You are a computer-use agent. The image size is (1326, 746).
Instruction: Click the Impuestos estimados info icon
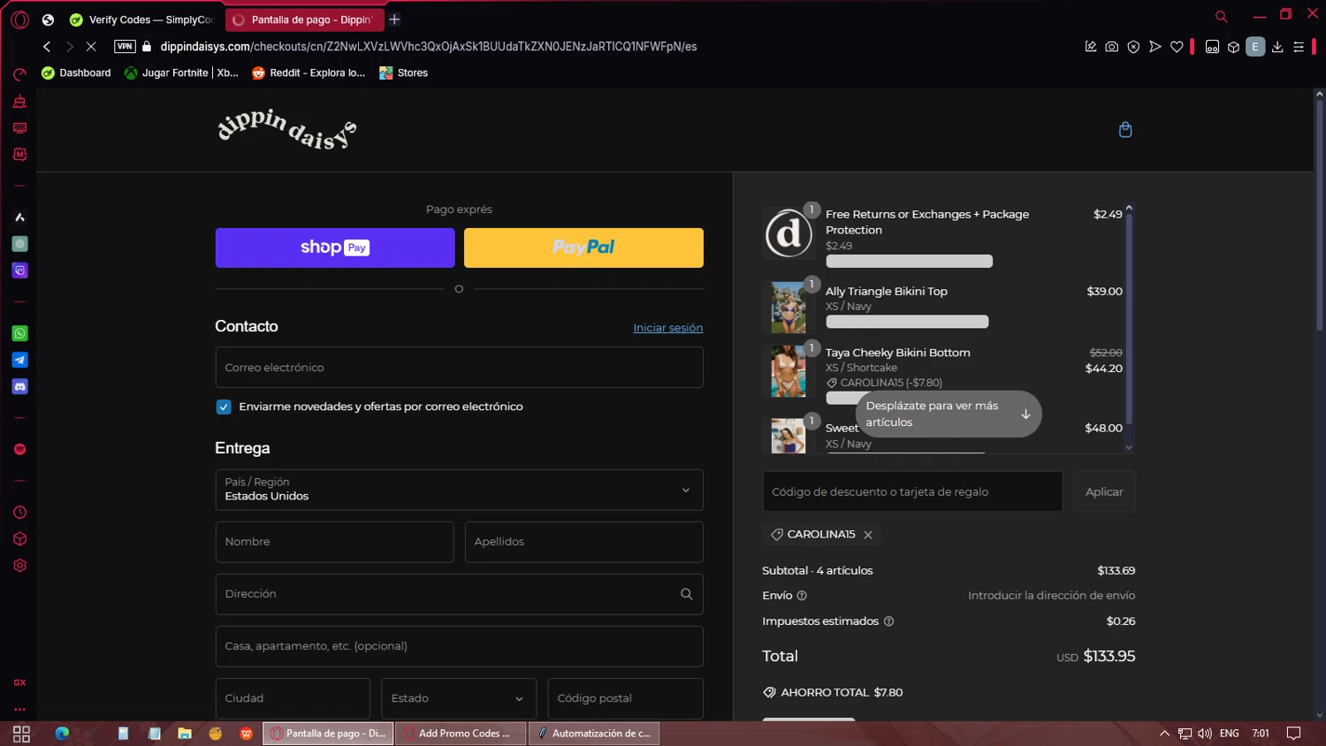888,621
